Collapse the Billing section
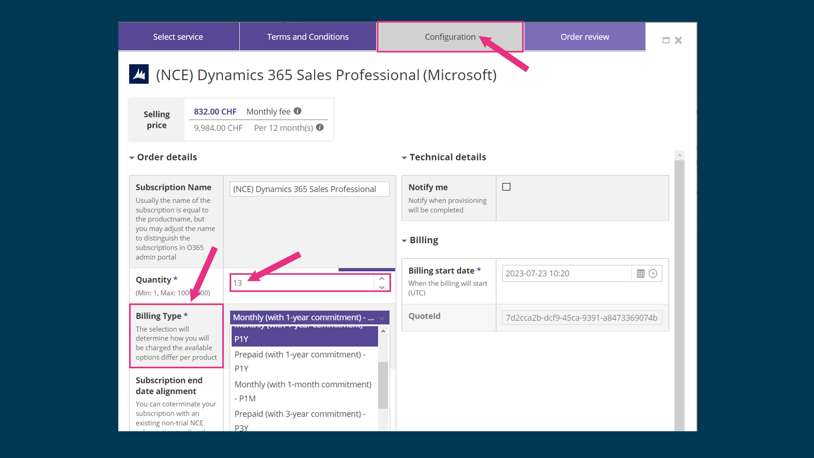This screenshot has height=458, width=814. 404,241
